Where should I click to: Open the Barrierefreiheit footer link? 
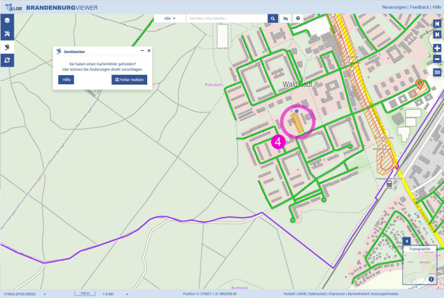tap(358, 294)
